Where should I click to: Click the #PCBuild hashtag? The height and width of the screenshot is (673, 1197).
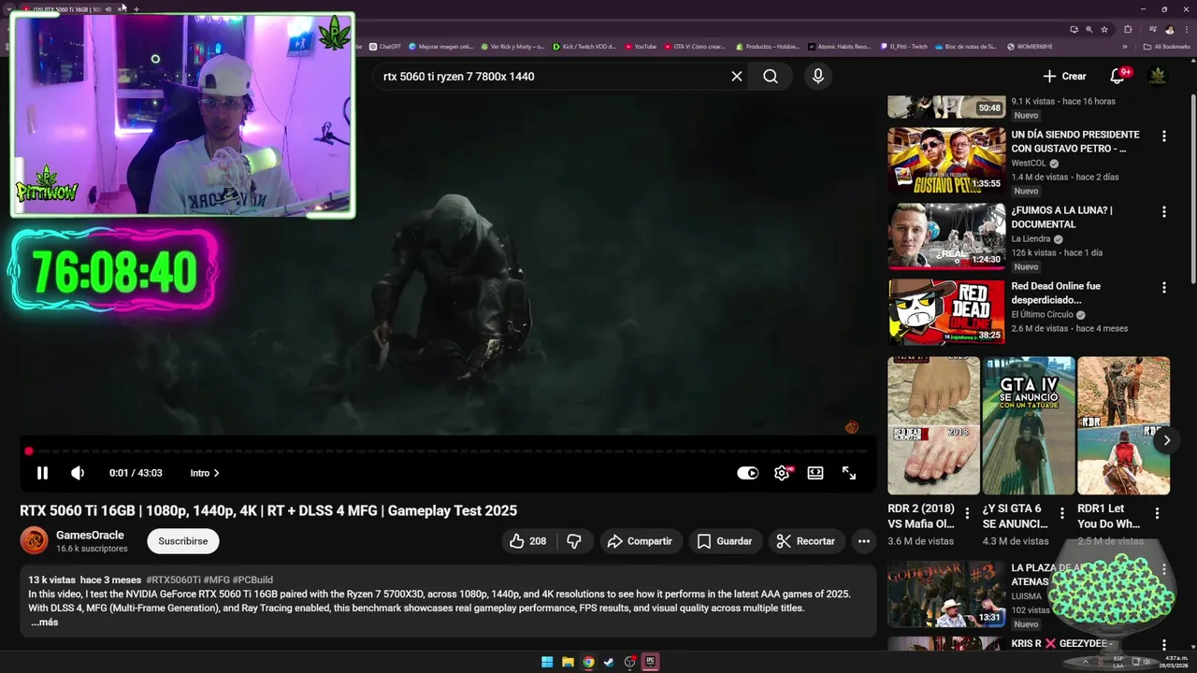(252, 580)
